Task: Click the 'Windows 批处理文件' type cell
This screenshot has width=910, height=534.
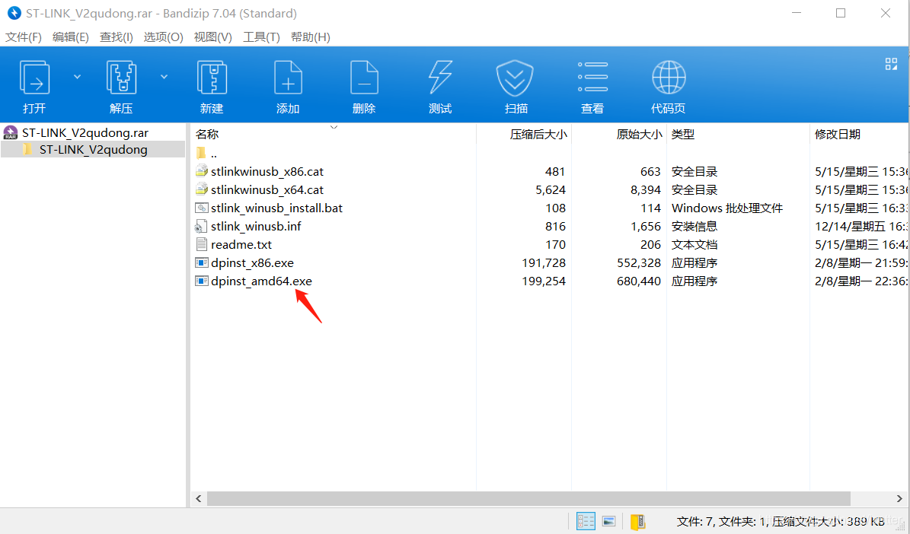Action: [727, 208]
